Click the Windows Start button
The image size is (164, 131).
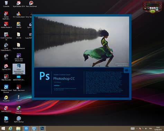point(3,128)
